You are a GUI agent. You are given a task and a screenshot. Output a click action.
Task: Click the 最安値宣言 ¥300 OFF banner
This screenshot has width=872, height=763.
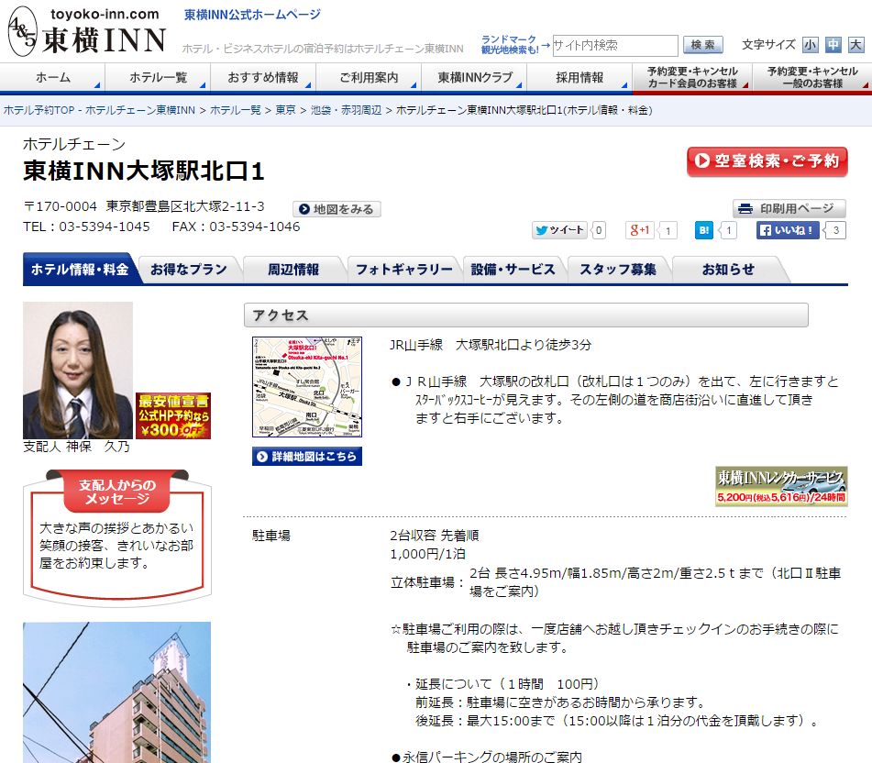173,415
